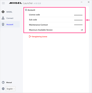Click the Connect network icon
Screen dimensions: 92x93
3,18
